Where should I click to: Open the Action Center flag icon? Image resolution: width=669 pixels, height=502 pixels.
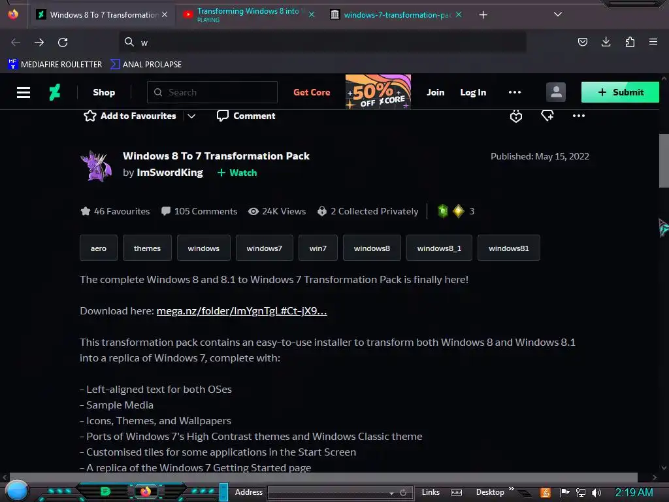(x=564, y=493)
